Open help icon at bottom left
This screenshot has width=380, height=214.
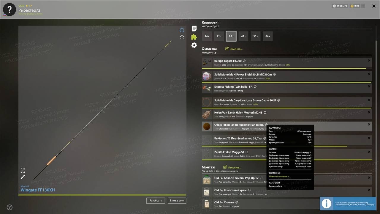click(9, 207)
